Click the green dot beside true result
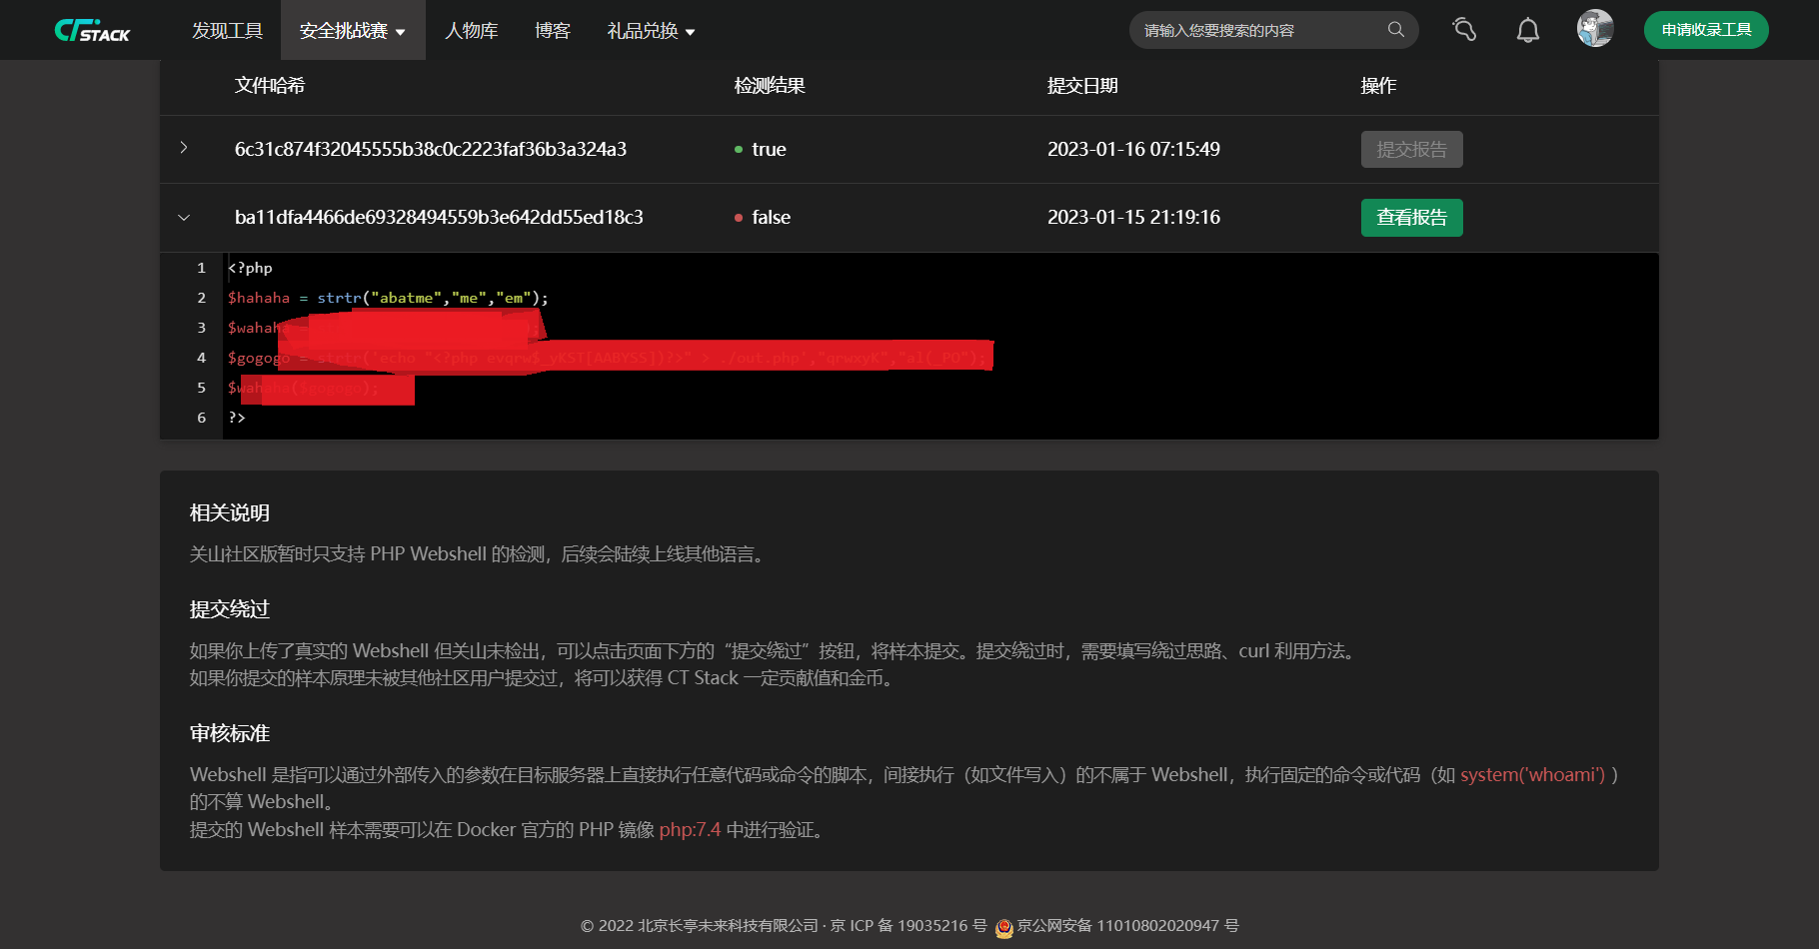Screen dimensions: 1819x949 [x=739, y=150]
